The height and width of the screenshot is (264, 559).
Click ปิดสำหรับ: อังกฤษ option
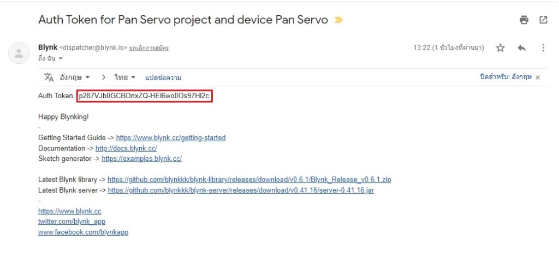(505, 77)
